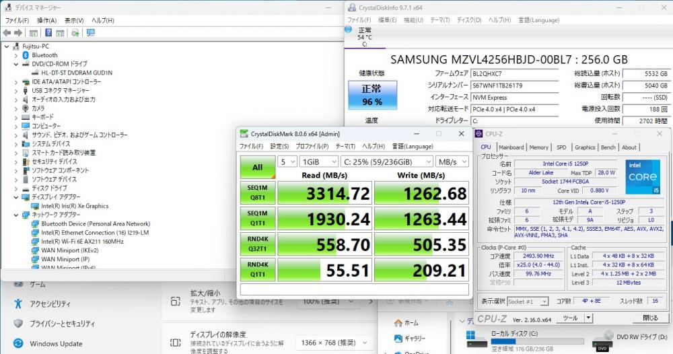
Task: Switch to Memory tab in CPU-Z
Action: [538, 147]
